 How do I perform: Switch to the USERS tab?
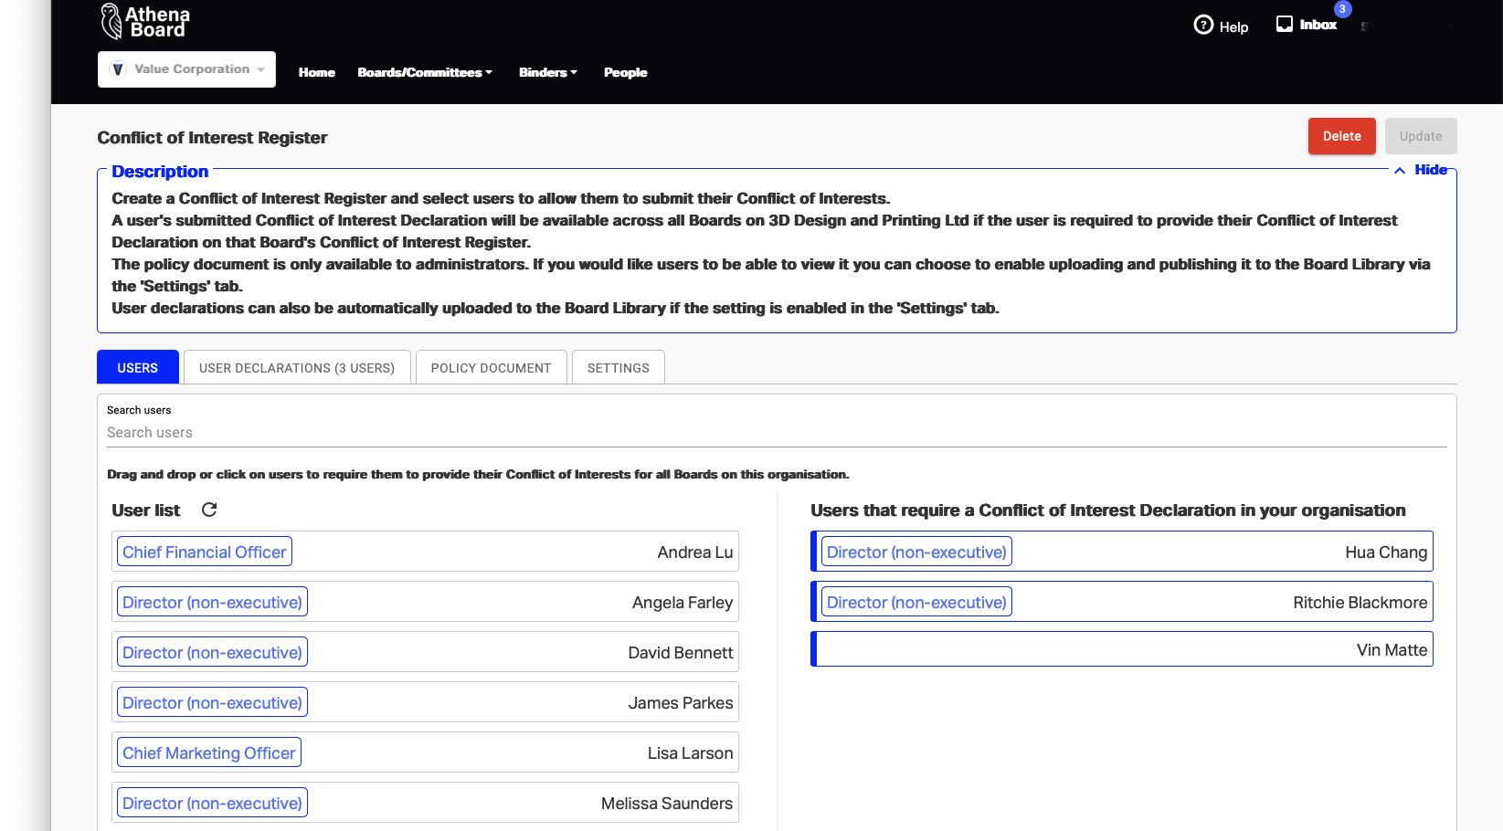(x=138, y=367)
